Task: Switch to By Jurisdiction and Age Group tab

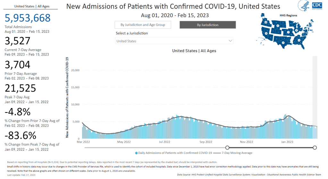Action: coord(143,25)
